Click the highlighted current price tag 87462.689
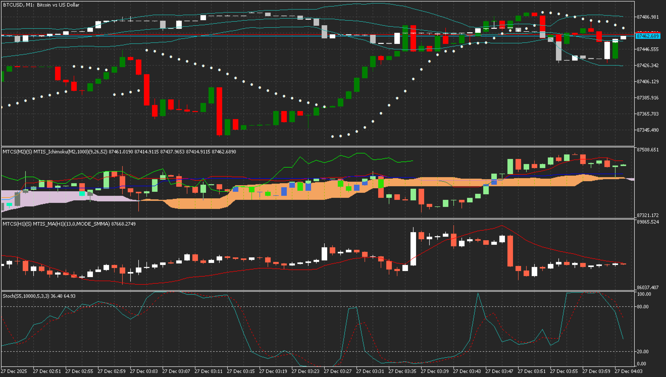 click(x=648, y=36)
